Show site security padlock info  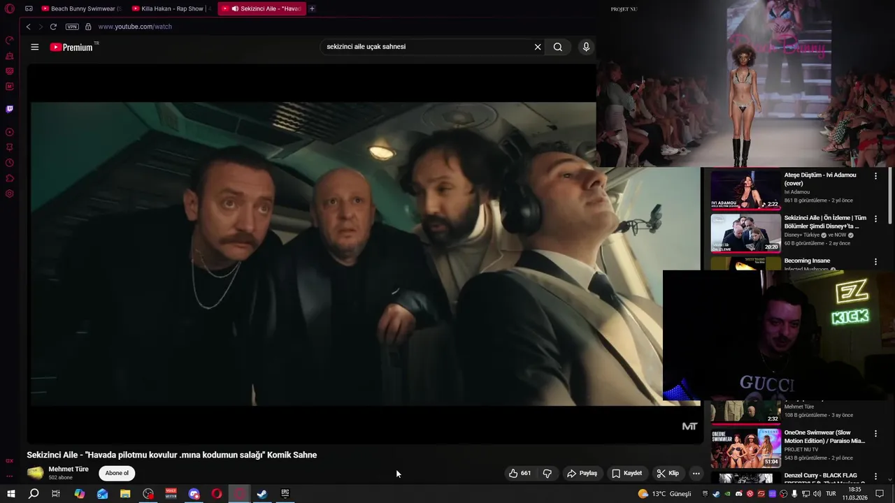coord(88,27)
